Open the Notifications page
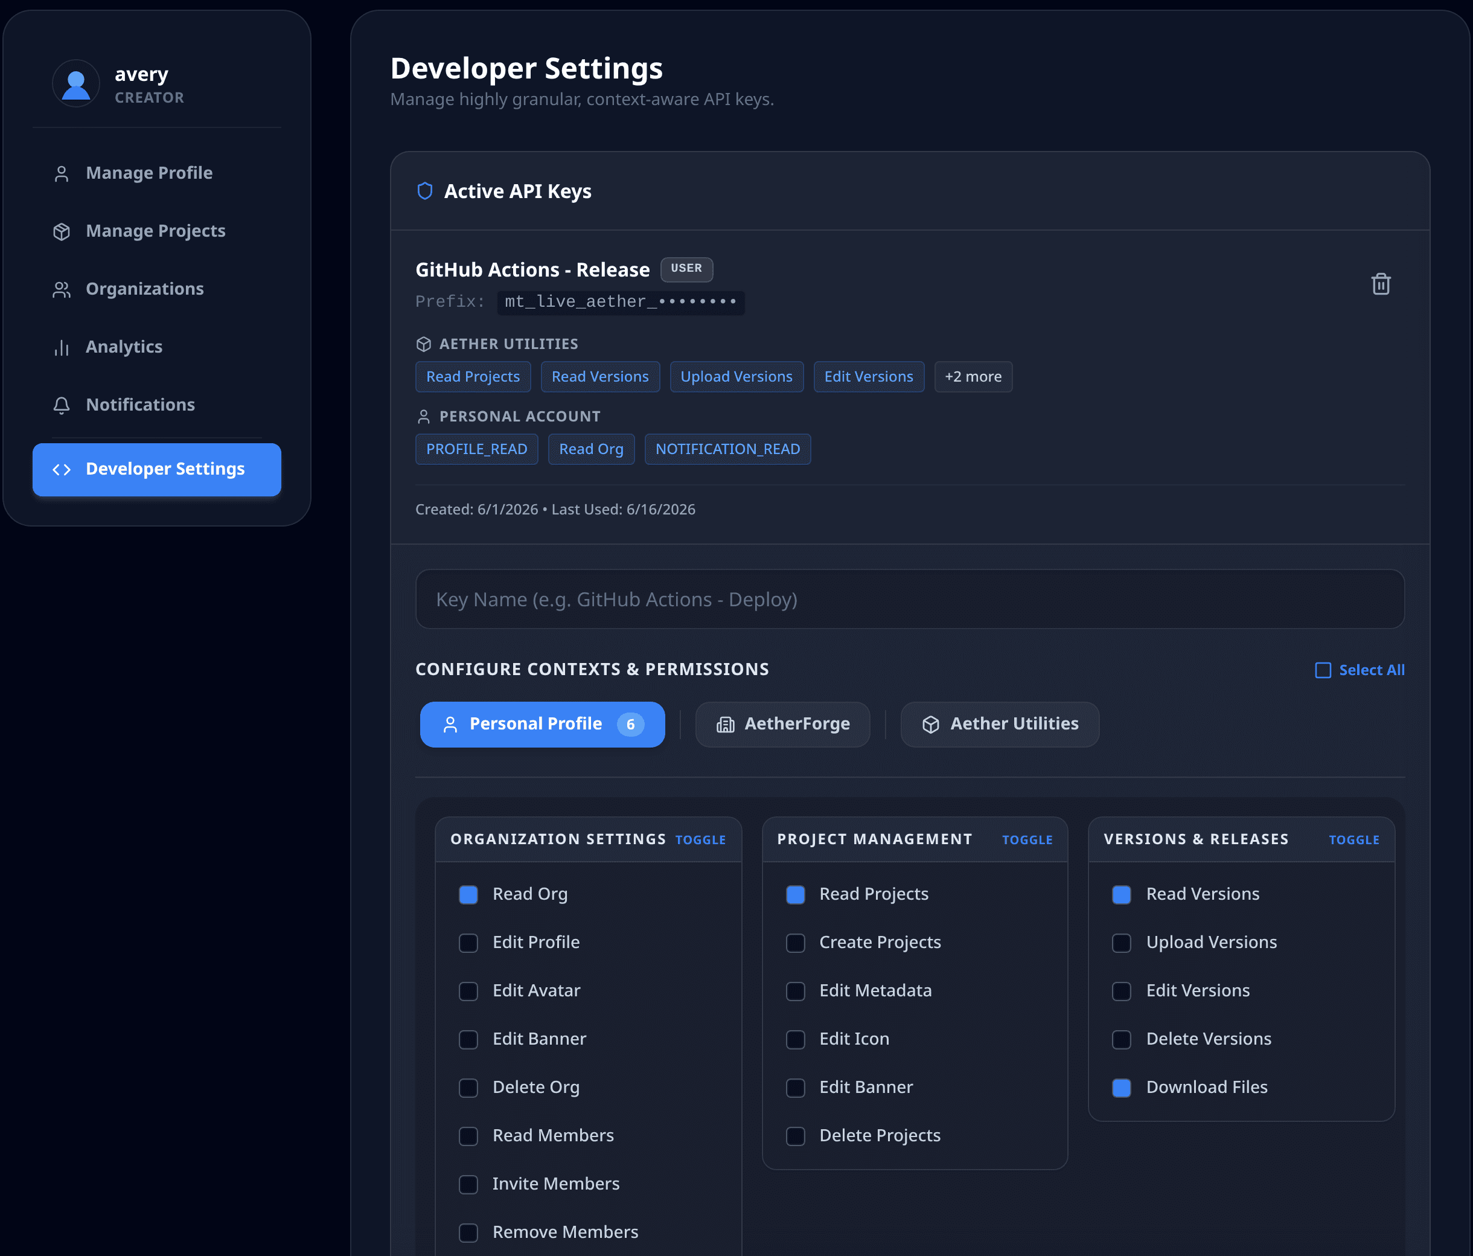The image size is (1473, 1256). click(157, 405)
